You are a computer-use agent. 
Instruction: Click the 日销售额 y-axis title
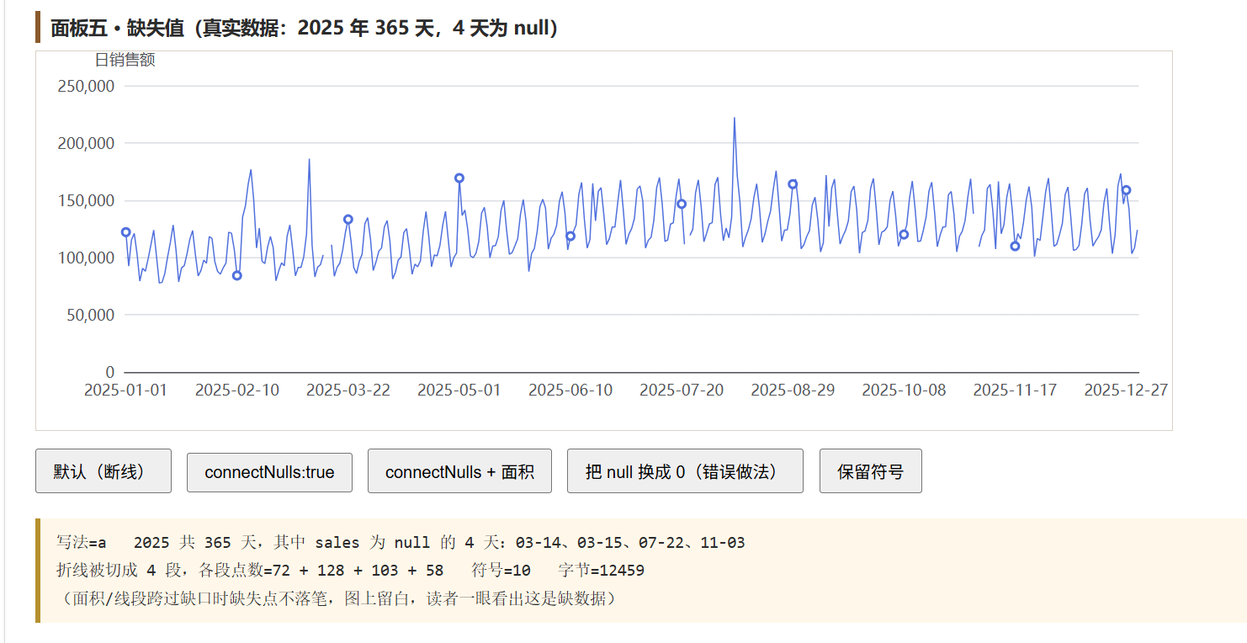click(x=125, y=60)
